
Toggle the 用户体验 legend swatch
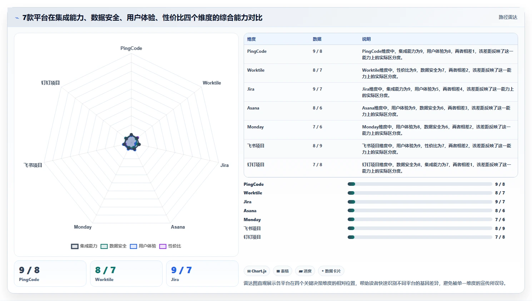(x=133, y=246)
